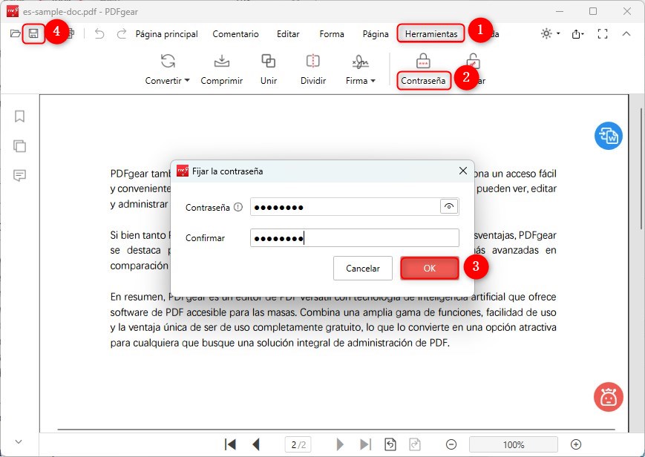Image resolution: width=645 pixels, height=457 pixels.
Task: Save document with floppy disk icon
Action: pos(33,33)
